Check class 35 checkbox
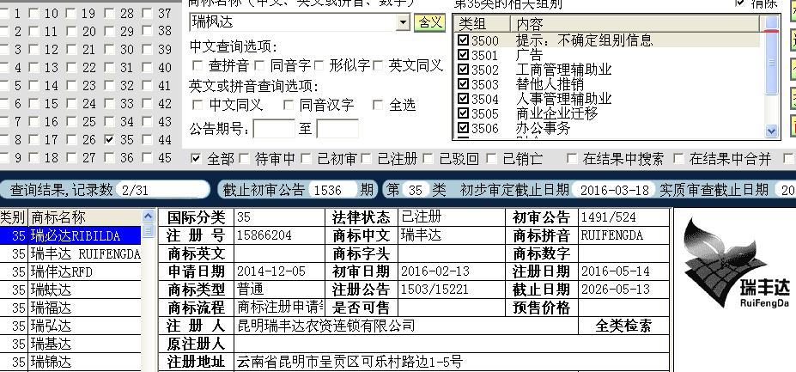The width and height of the screenshot is (796, 372). (x=110, y=139)
